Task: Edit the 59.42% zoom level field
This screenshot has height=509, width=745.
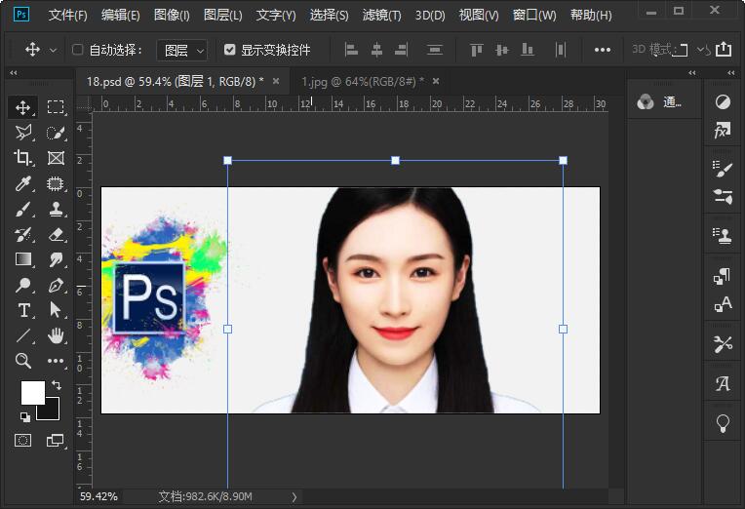Action: [x=98, y=496]
